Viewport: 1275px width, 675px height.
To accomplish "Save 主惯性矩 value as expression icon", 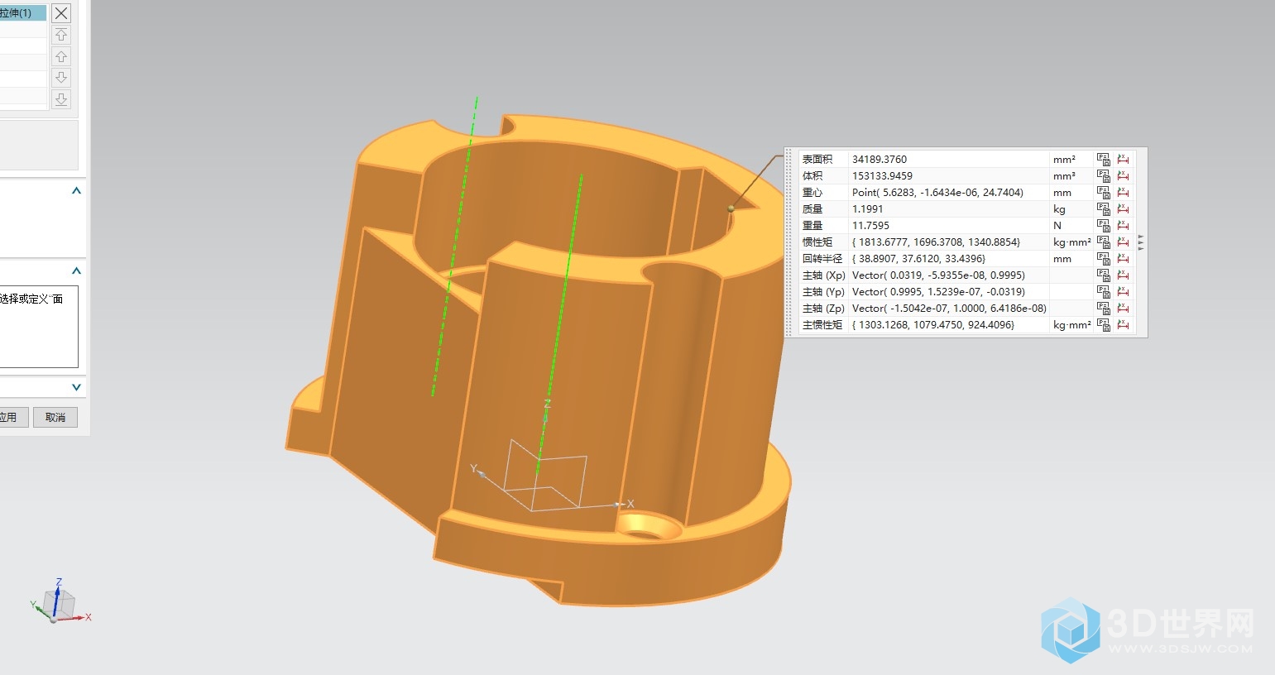I will point(1104,324).
